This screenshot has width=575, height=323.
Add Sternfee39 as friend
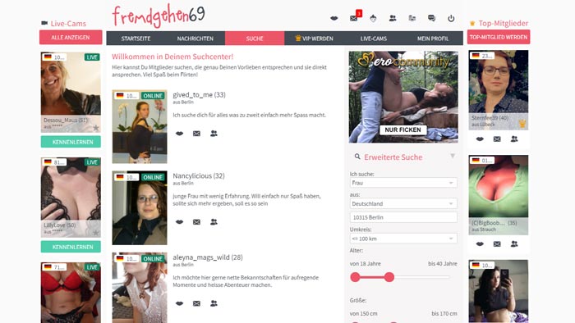[x=514, y=139]
